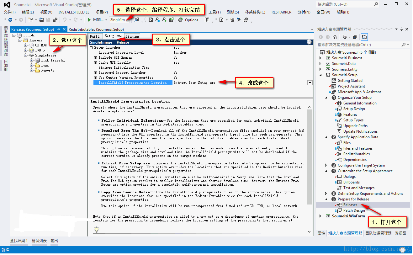This screenshot has width=413, height=255.
Task: Switch to the Build tab
Action: pos(95,36)
